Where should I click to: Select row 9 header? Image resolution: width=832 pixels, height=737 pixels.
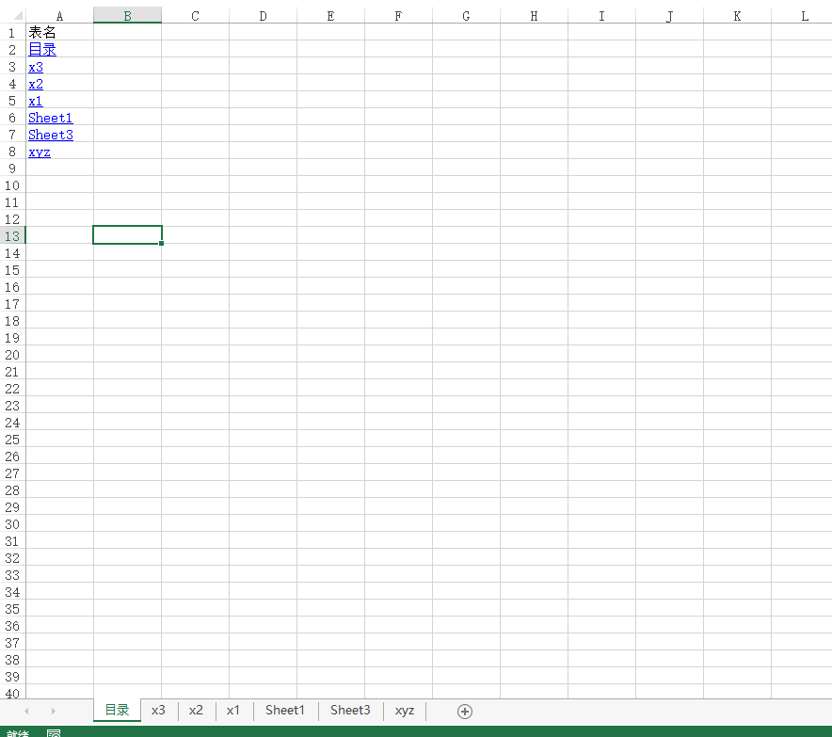(12, 168)
